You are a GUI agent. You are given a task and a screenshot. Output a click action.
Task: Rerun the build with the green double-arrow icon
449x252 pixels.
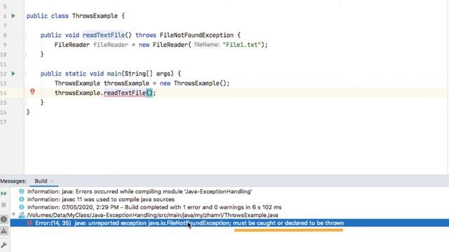click(x=4, y=194)
